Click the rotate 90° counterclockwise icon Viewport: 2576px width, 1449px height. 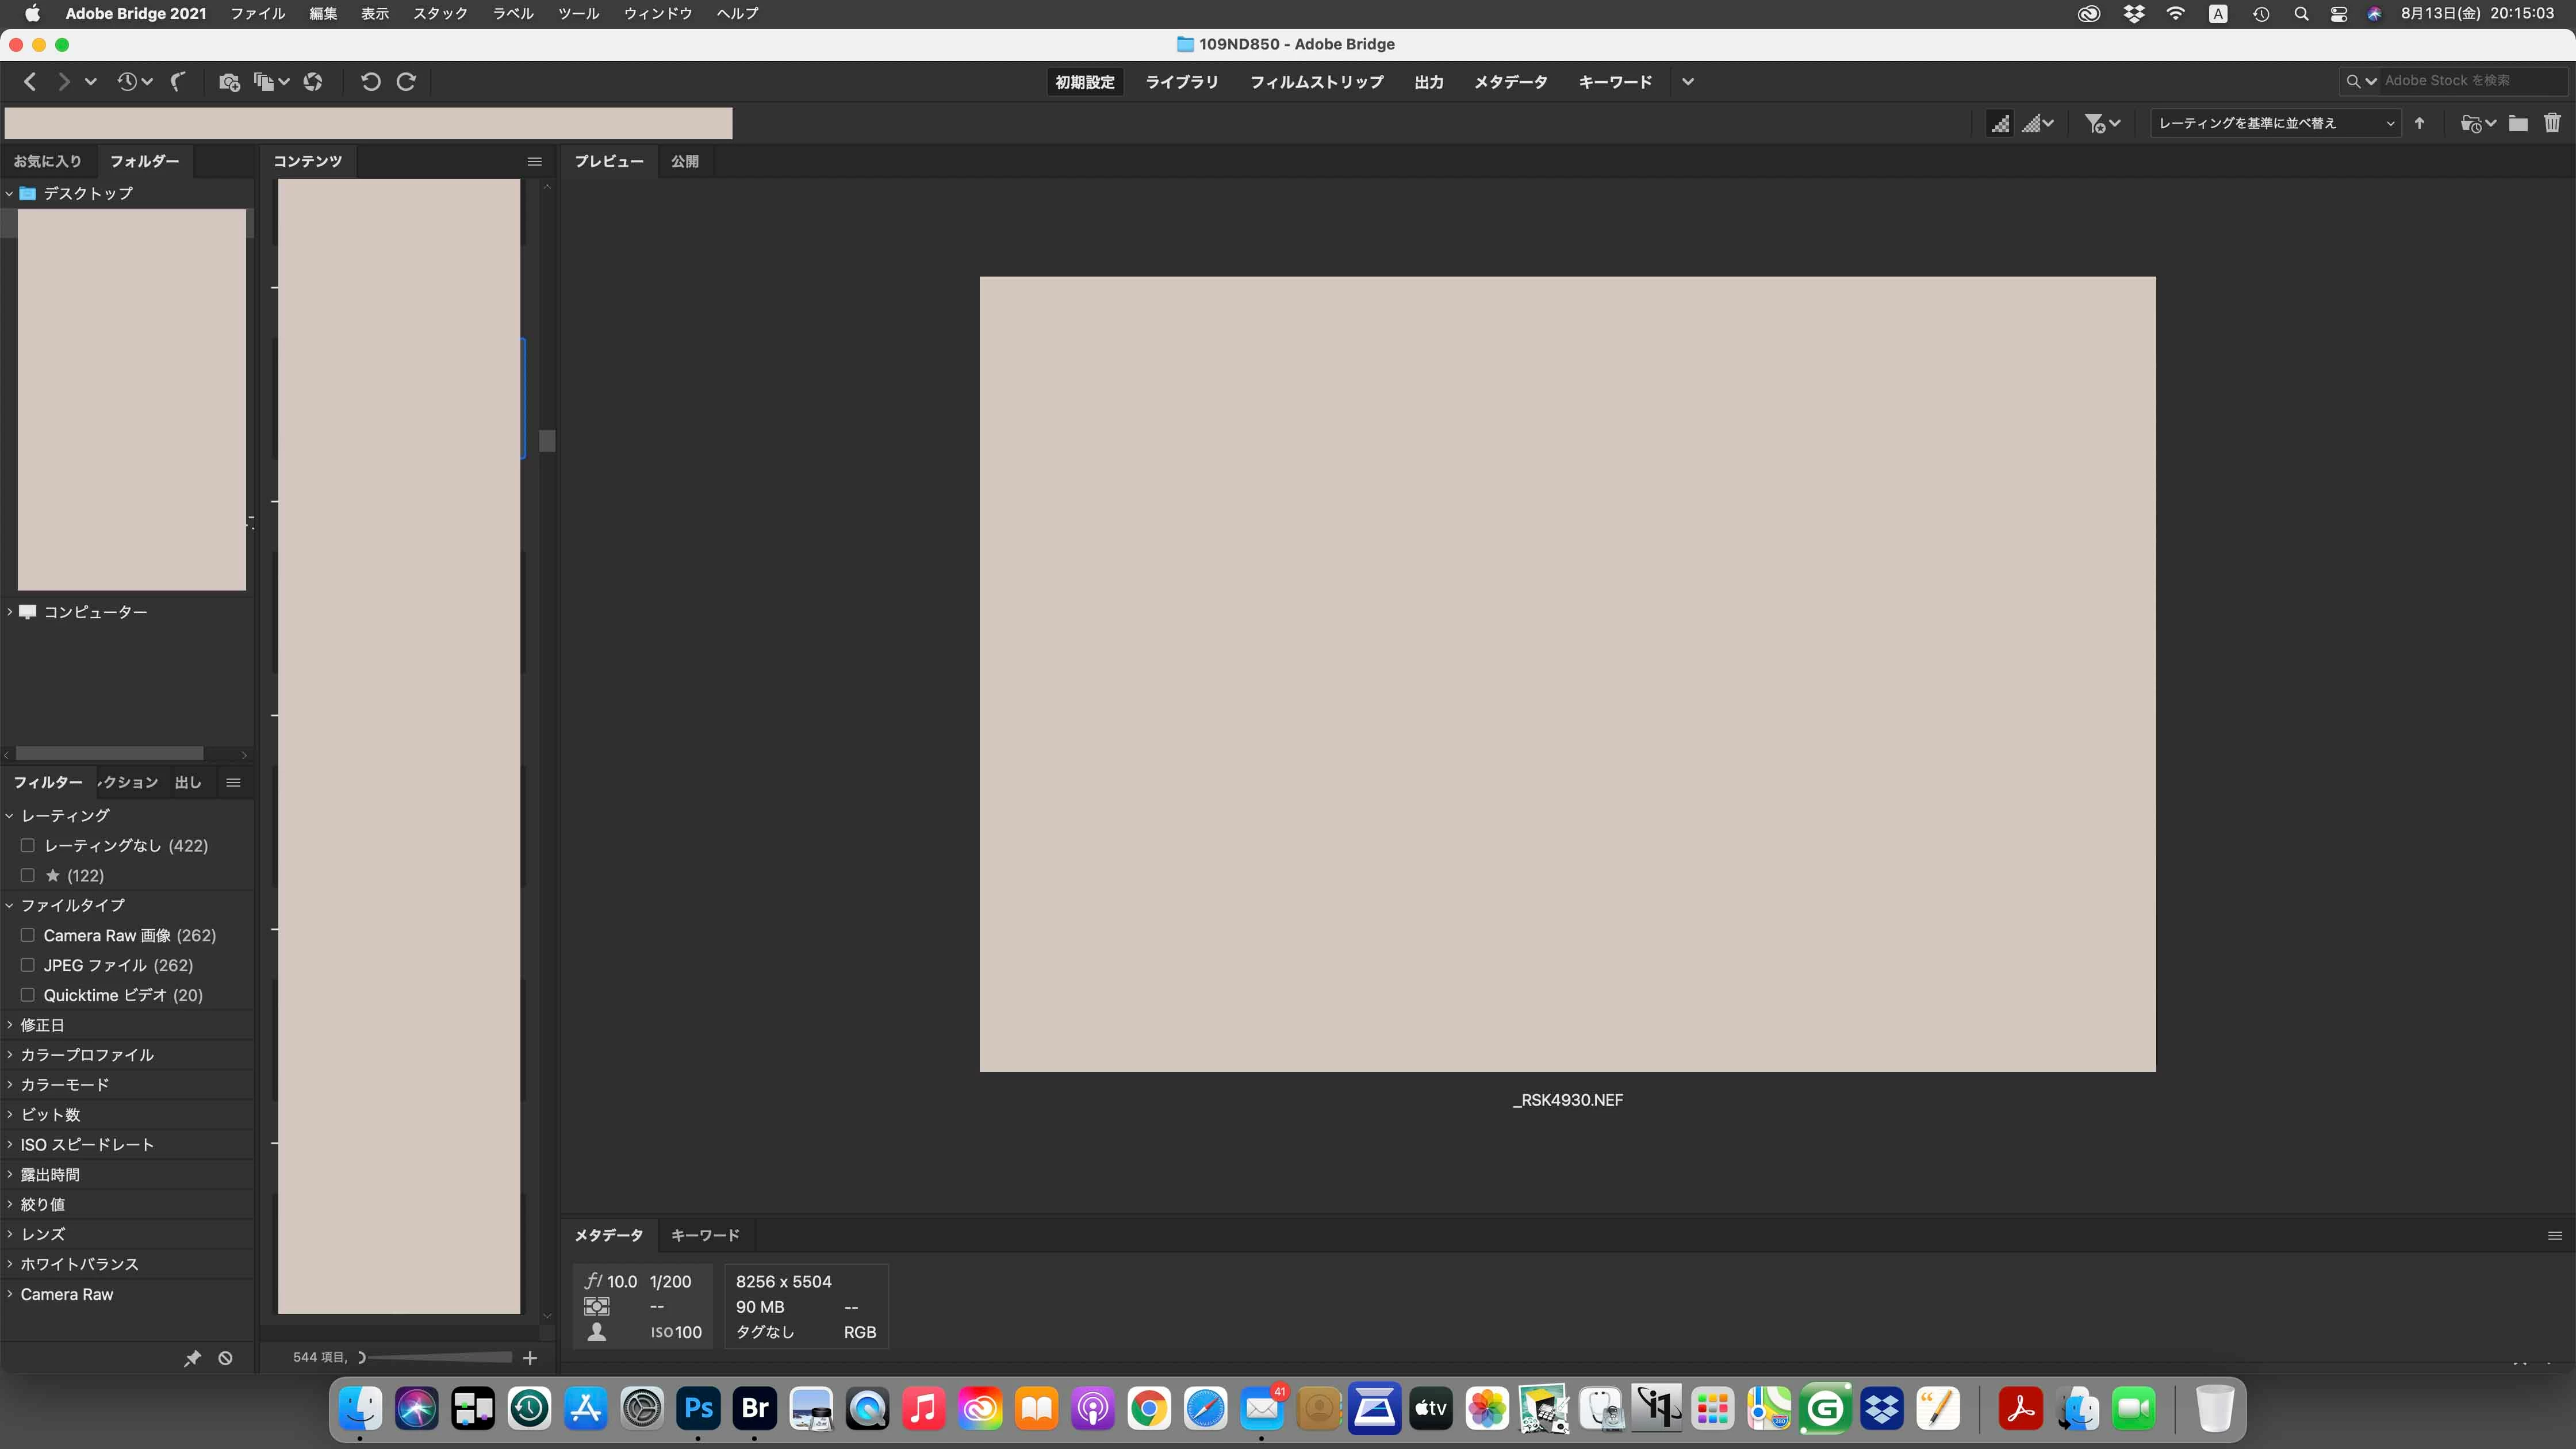(x=370, y=82)
